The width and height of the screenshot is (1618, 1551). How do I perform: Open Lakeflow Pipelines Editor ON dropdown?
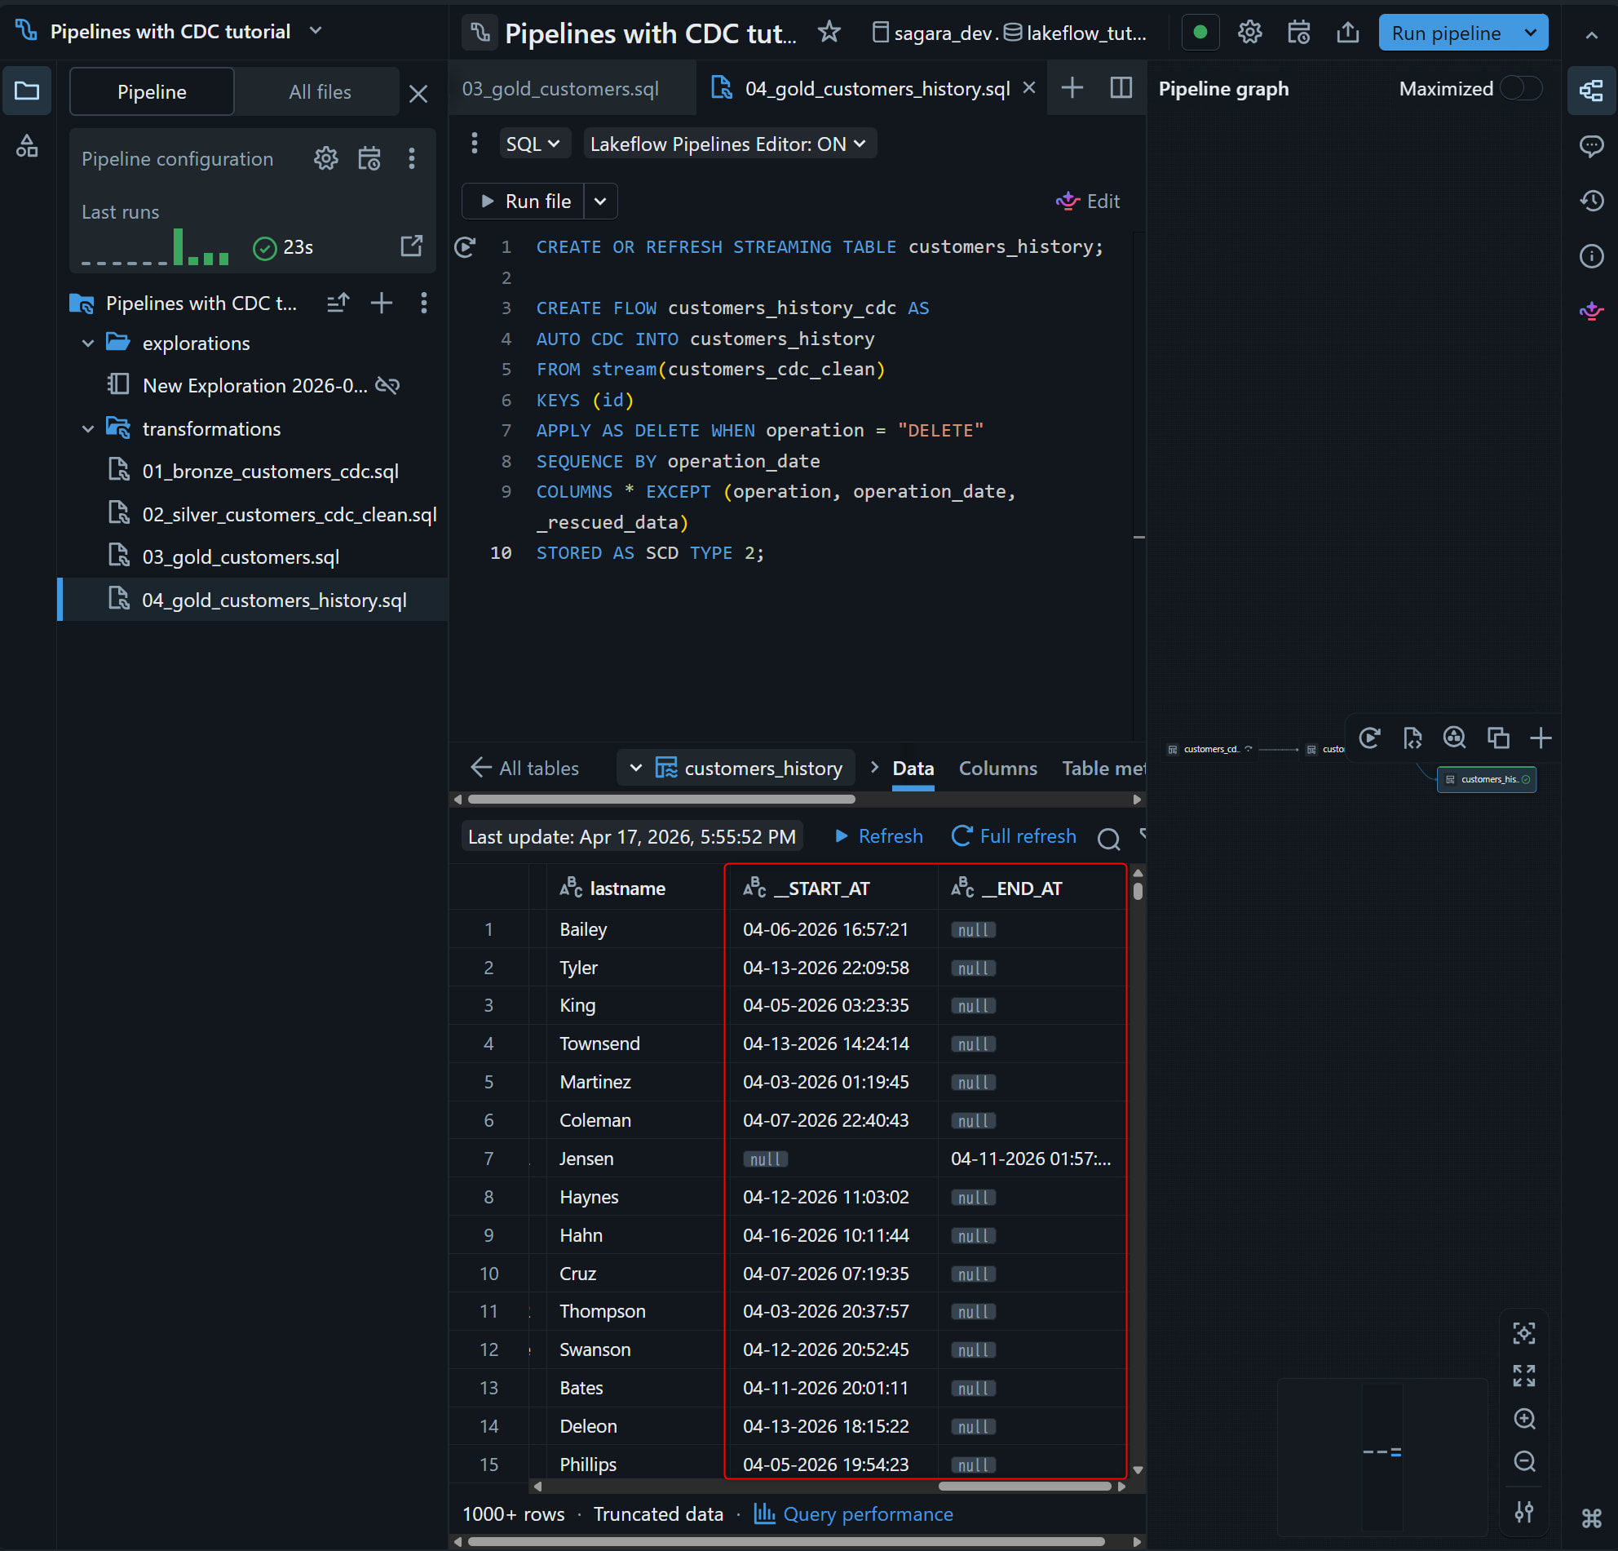[x=727, y=144]
